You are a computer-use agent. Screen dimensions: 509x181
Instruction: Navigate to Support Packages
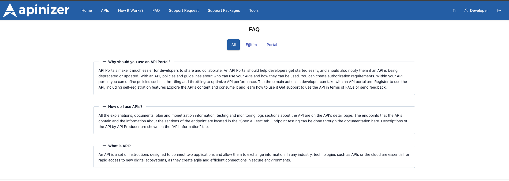coord(224,10)
